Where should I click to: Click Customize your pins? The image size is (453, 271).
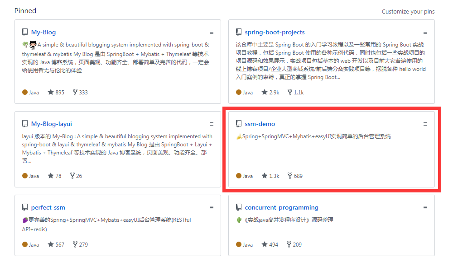pos(408,11)
